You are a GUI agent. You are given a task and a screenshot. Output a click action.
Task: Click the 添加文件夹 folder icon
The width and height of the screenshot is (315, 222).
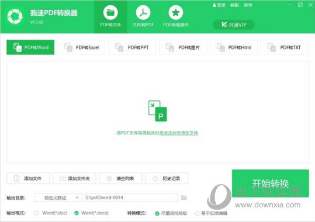click(x=63, y=178)
